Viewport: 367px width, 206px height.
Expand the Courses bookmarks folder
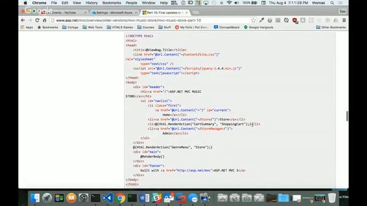click(146, 27)
